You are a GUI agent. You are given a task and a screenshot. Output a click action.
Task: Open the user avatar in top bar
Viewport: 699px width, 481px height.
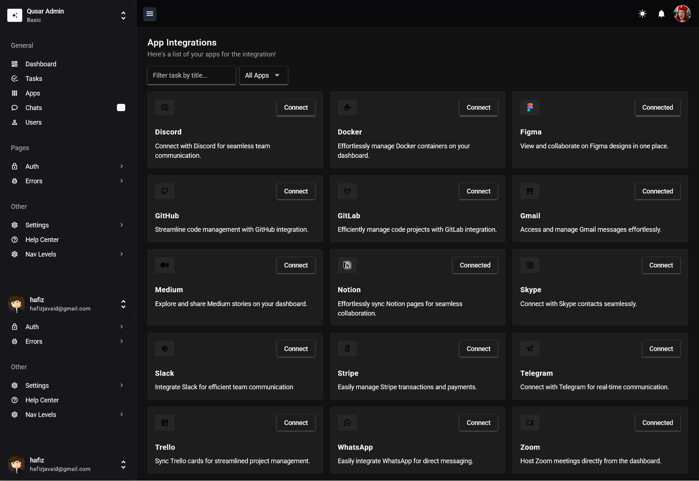click(x=682, y=14)
